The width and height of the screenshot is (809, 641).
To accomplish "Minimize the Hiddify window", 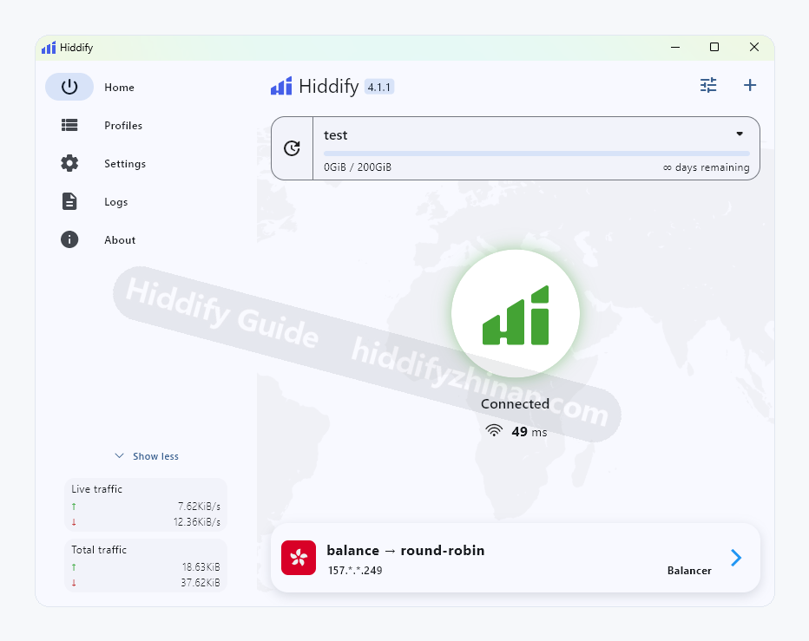I will pyautogui.click(x=674, y=47).
